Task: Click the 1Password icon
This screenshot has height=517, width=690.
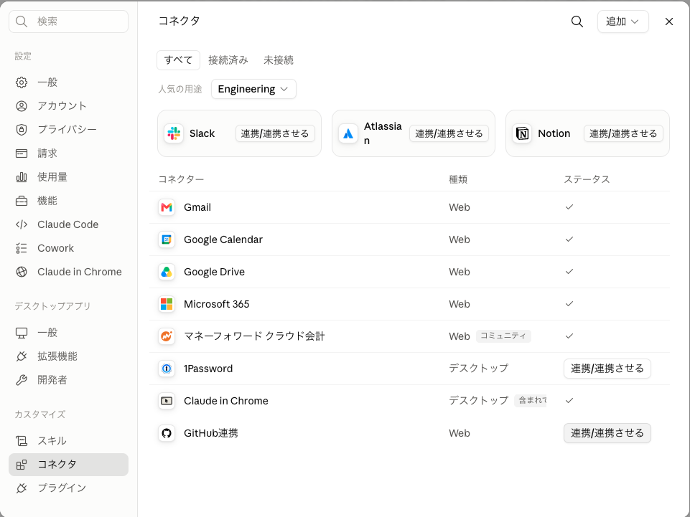Action: click(x=167, y=369)
